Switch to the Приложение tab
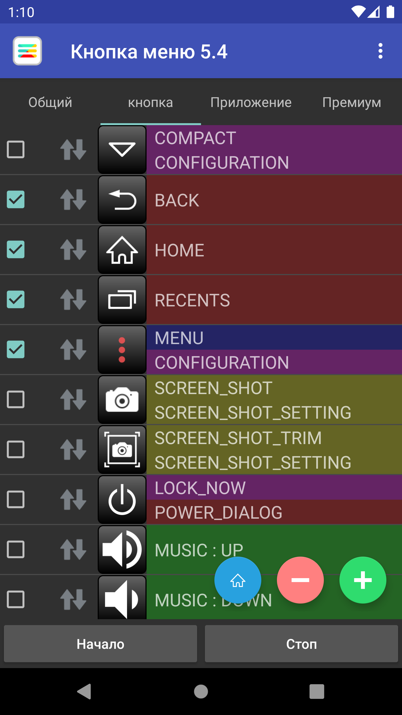The image size is (402, 715). [x=251, y=102]
